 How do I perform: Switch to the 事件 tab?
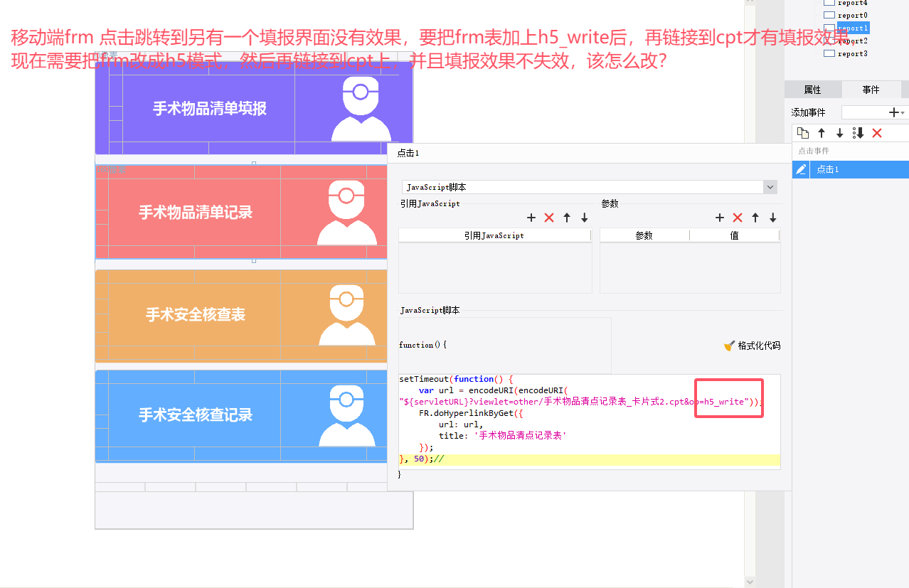(871, 90)
